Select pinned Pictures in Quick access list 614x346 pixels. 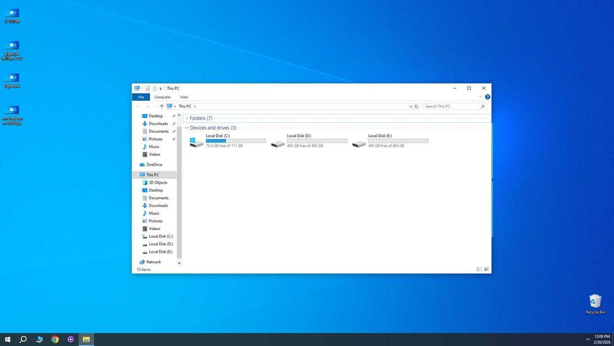point(155,139)
